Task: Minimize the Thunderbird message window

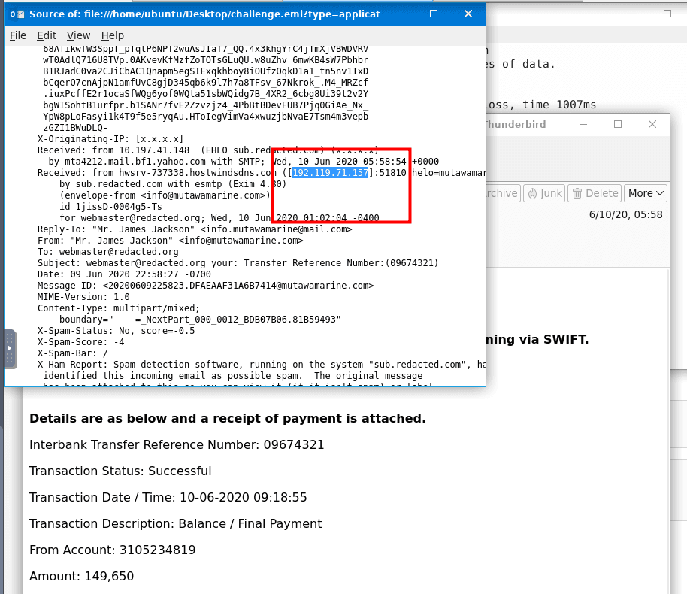Action: (583, 124)
